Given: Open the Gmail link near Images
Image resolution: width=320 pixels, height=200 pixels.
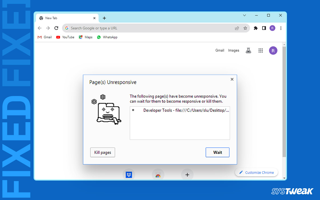Looking at the screenshot, I should [220, 50].
